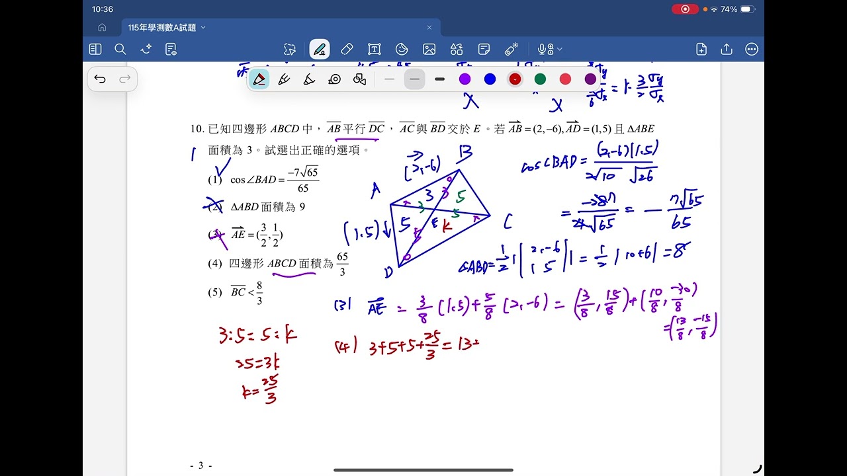Open the AI sparkle tool

(x=146, y=49)
